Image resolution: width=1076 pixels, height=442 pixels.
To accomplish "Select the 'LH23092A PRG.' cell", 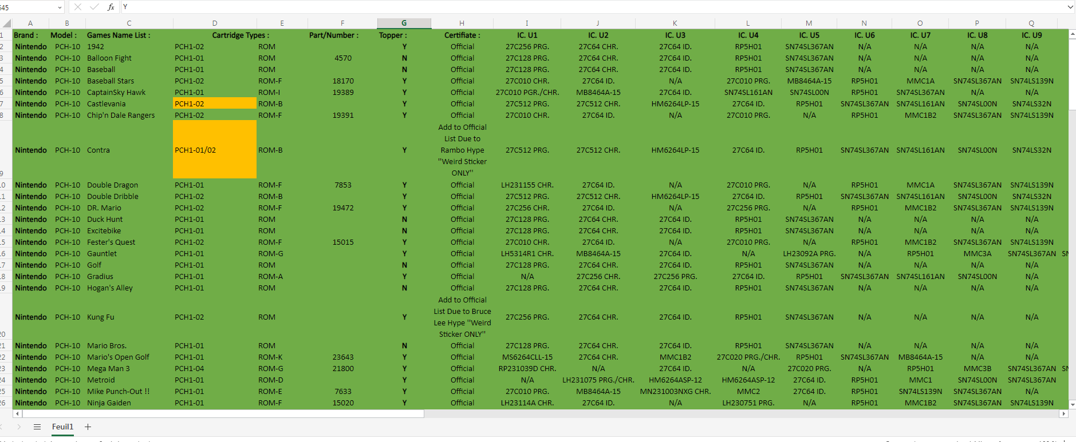I will pyautogui.click(x=809, y=253).
